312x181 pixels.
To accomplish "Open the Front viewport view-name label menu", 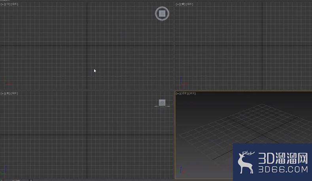I will tap(183, 4).
